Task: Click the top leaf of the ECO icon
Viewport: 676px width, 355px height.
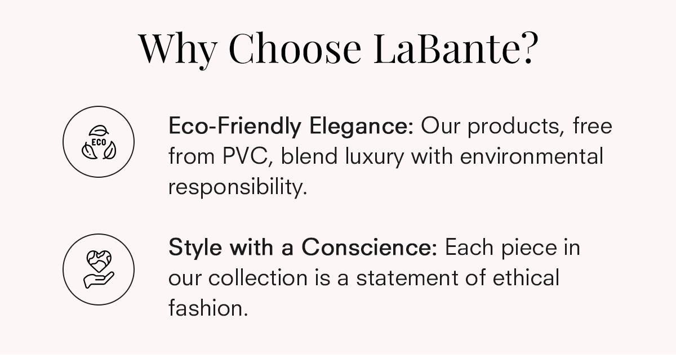Action: (99, 129)
